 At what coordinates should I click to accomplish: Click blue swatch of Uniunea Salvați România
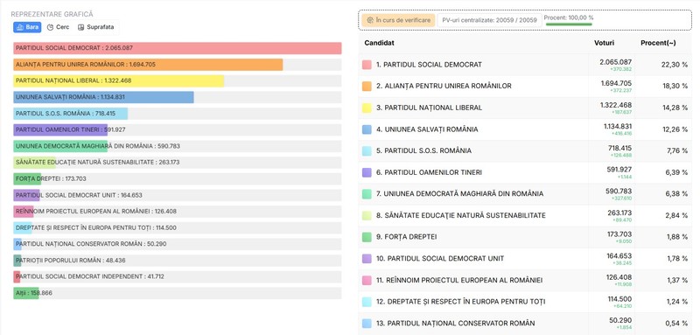click(x=367, y=129)
